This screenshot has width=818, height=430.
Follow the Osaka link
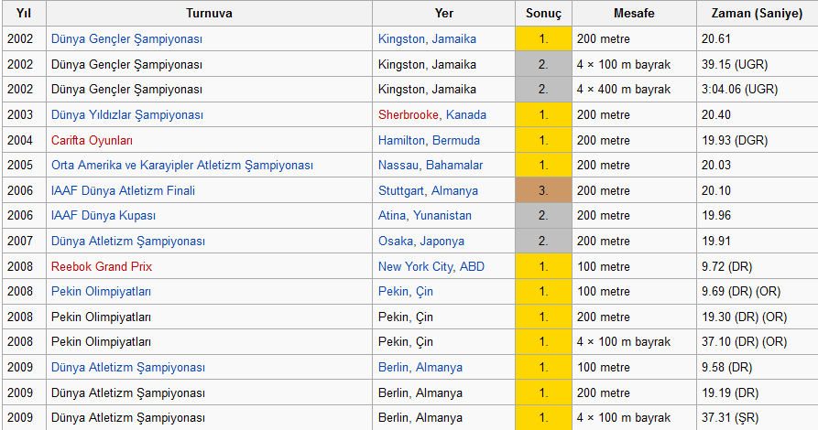[x=395, y=242]
